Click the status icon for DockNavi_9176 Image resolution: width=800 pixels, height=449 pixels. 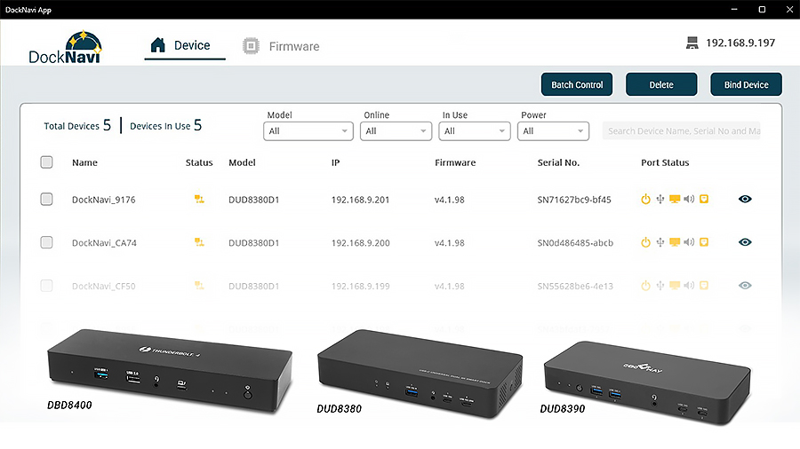tap(200, 200)
